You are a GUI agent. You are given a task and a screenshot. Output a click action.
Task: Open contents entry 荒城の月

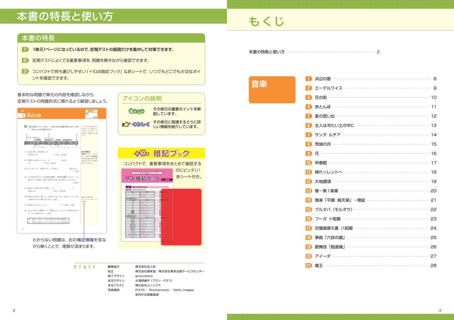tap(371, 144)
